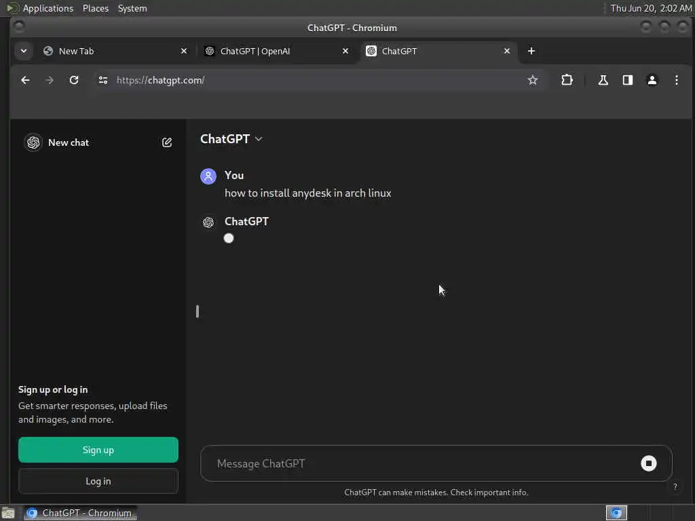Click the show desktop icon in taskbar
The height and width of the screenshot is (521, 695).
click(x=8, y=514)
